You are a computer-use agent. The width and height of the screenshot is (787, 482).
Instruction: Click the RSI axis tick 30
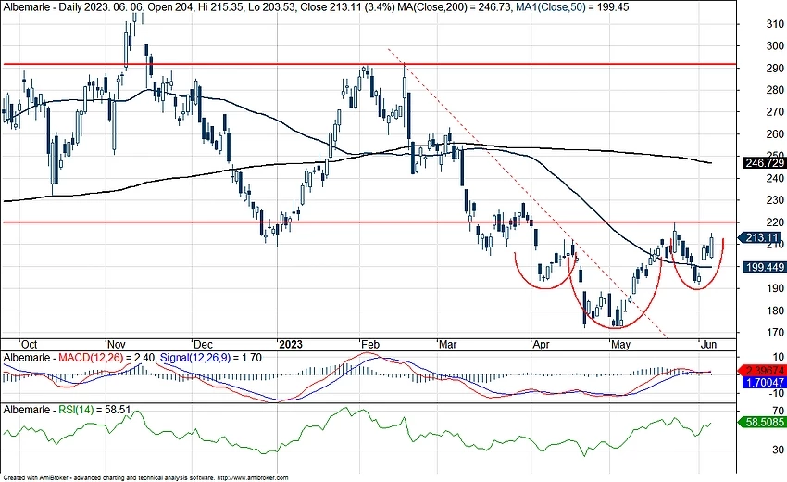pos(779,450)
